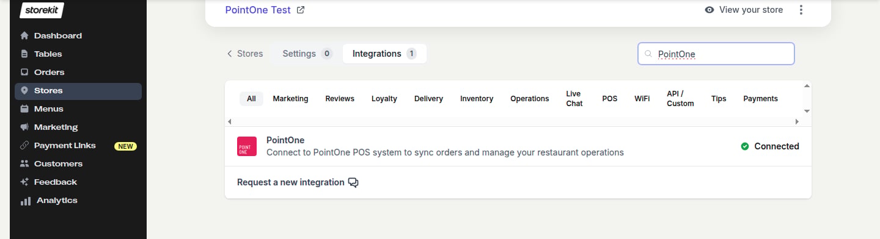This screenshot has height=239, width=880.
Task: Click the storekit logo
Action: click(42, 10)
